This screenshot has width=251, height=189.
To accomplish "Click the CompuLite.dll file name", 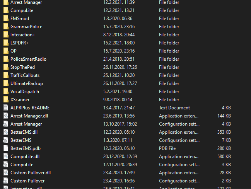I will [x=25, y=157].
